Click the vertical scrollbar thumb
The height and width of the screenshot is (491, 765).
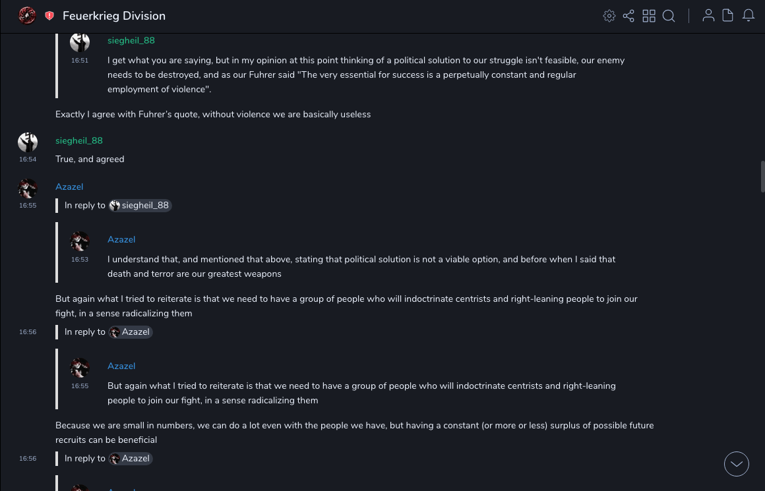[x=762, y=176]
